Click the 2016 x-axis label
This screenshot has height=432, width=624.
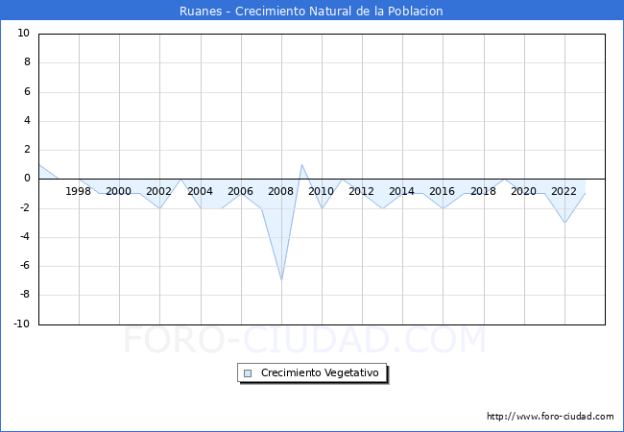(443, 191)
